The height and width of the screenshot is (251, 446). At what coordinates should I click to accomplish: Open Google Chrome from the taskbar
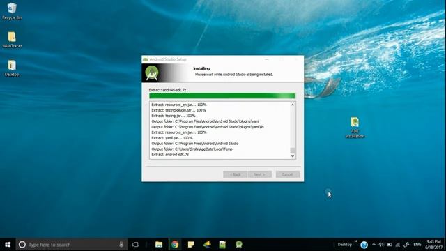[x=175, y=245]
